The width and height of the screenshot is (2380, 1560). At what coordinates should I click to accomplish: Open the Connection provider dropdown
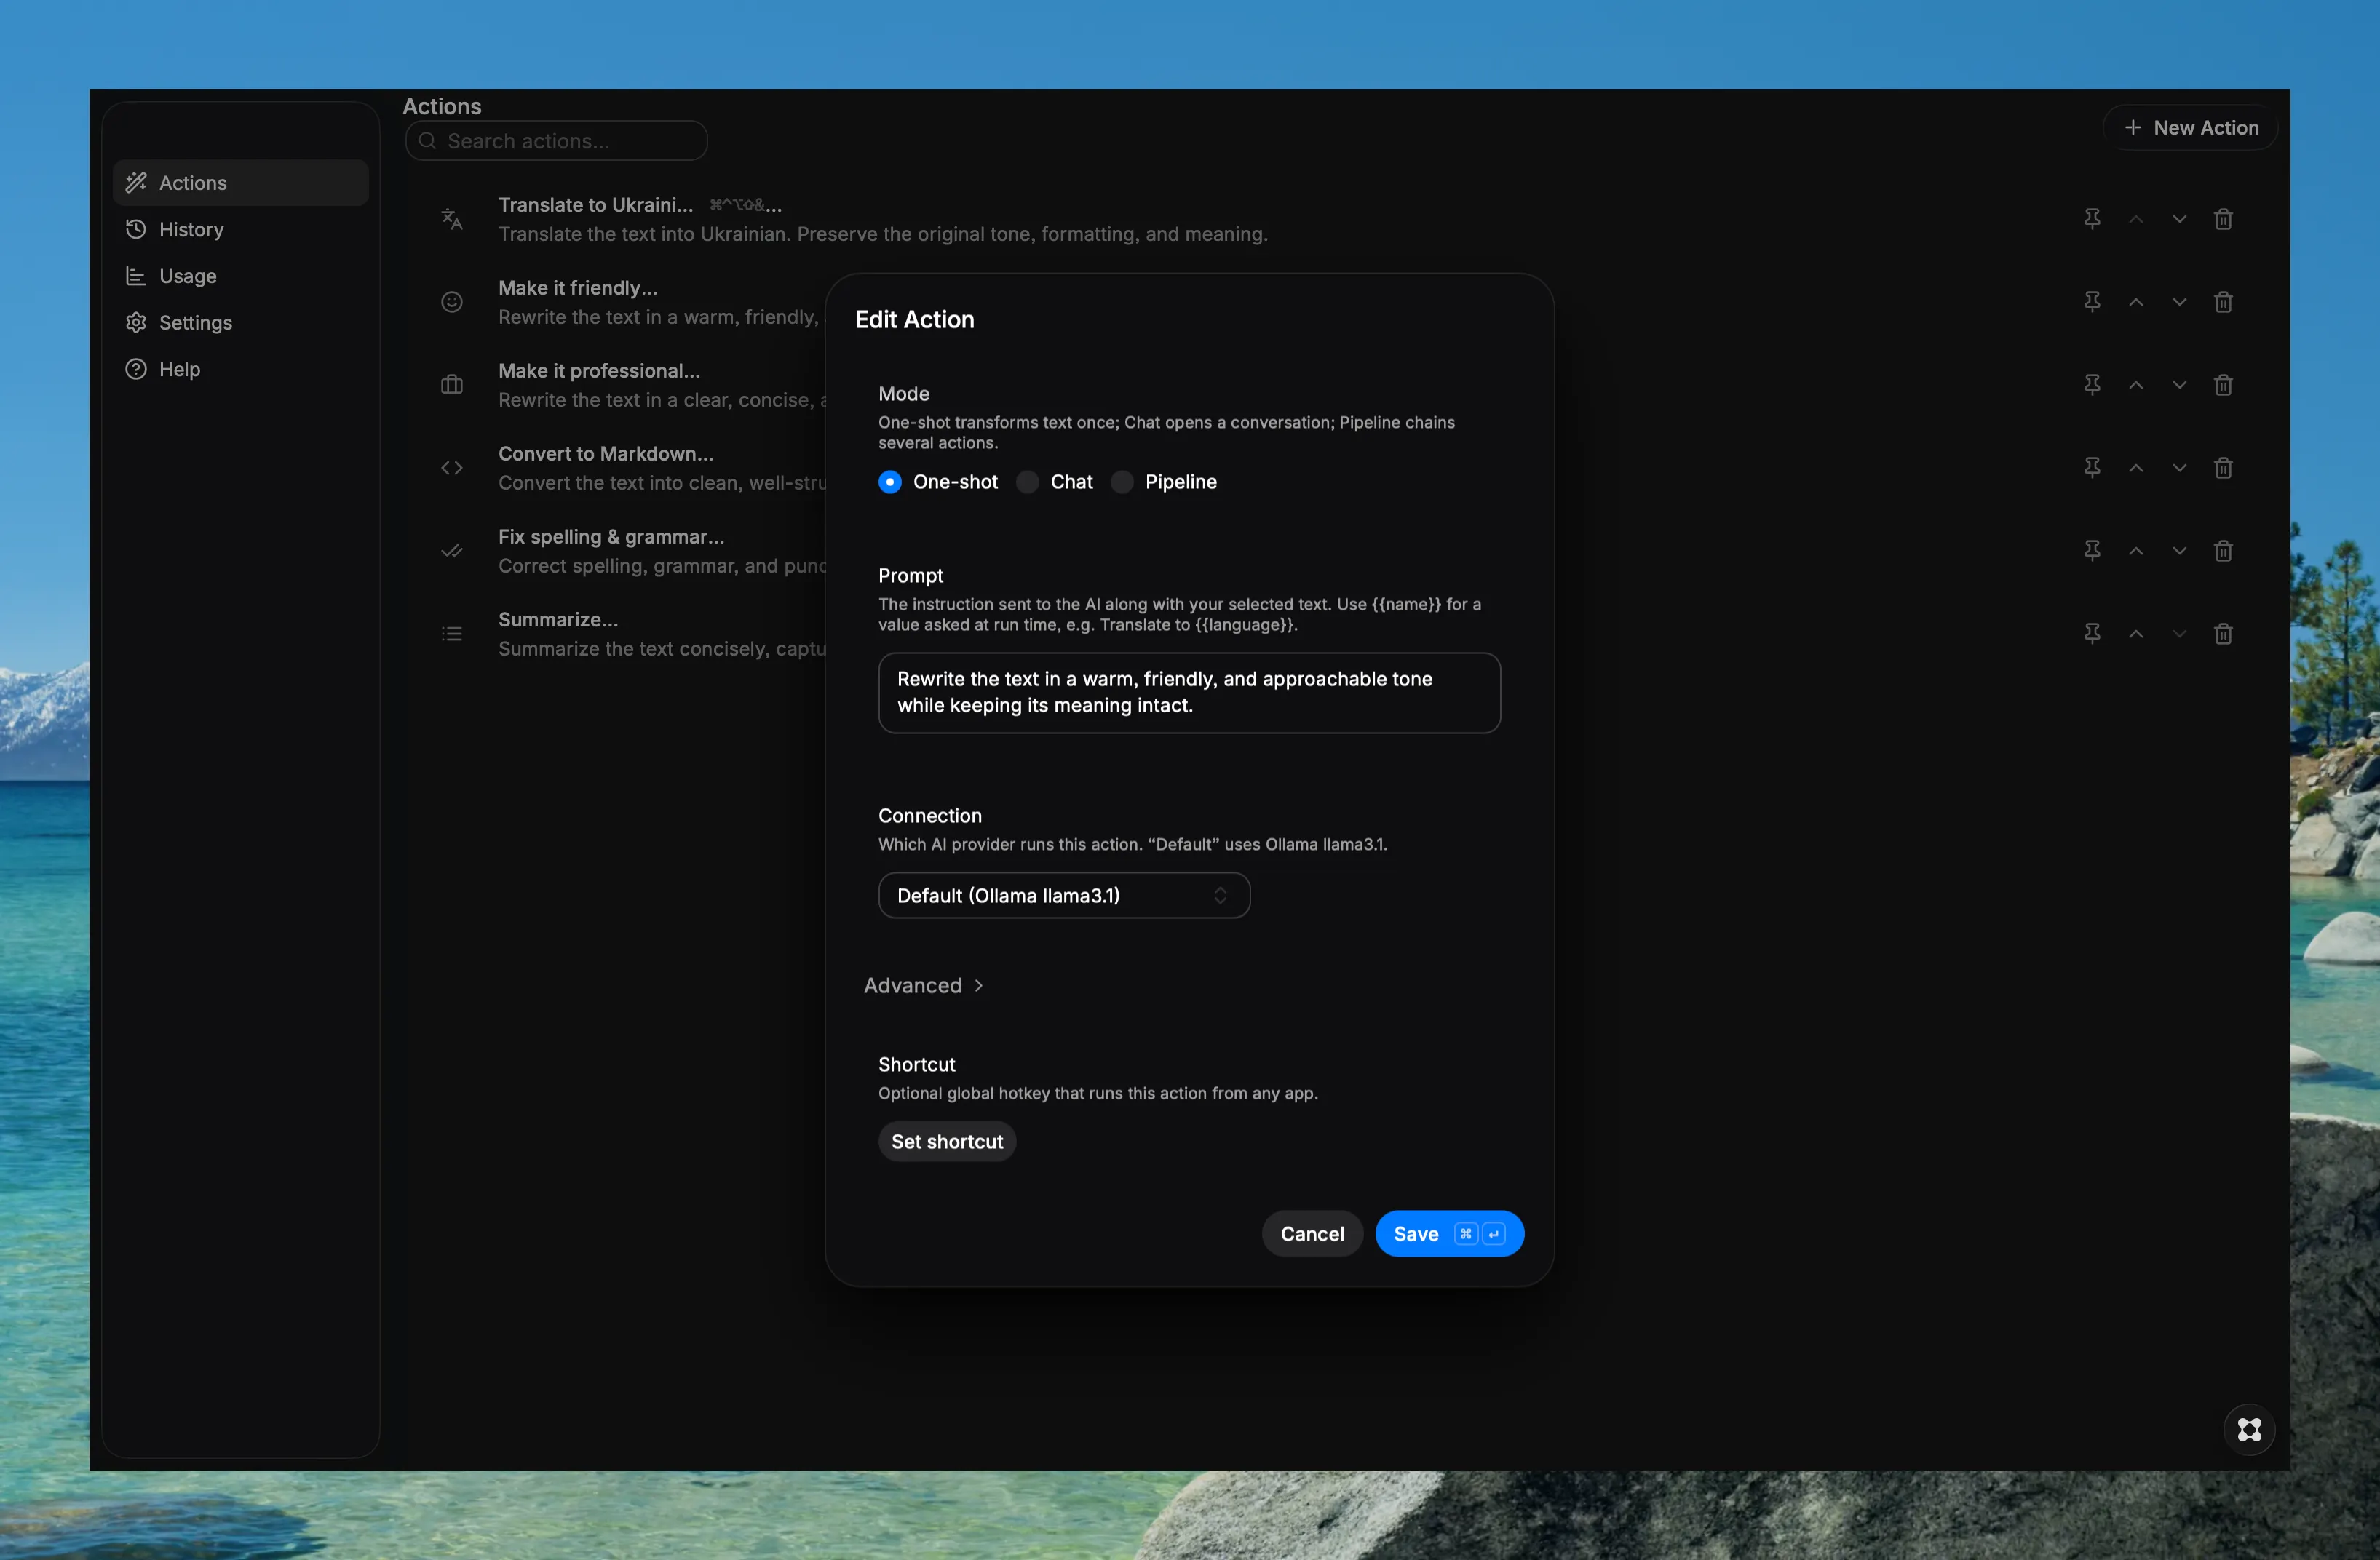coord(1064,896)
